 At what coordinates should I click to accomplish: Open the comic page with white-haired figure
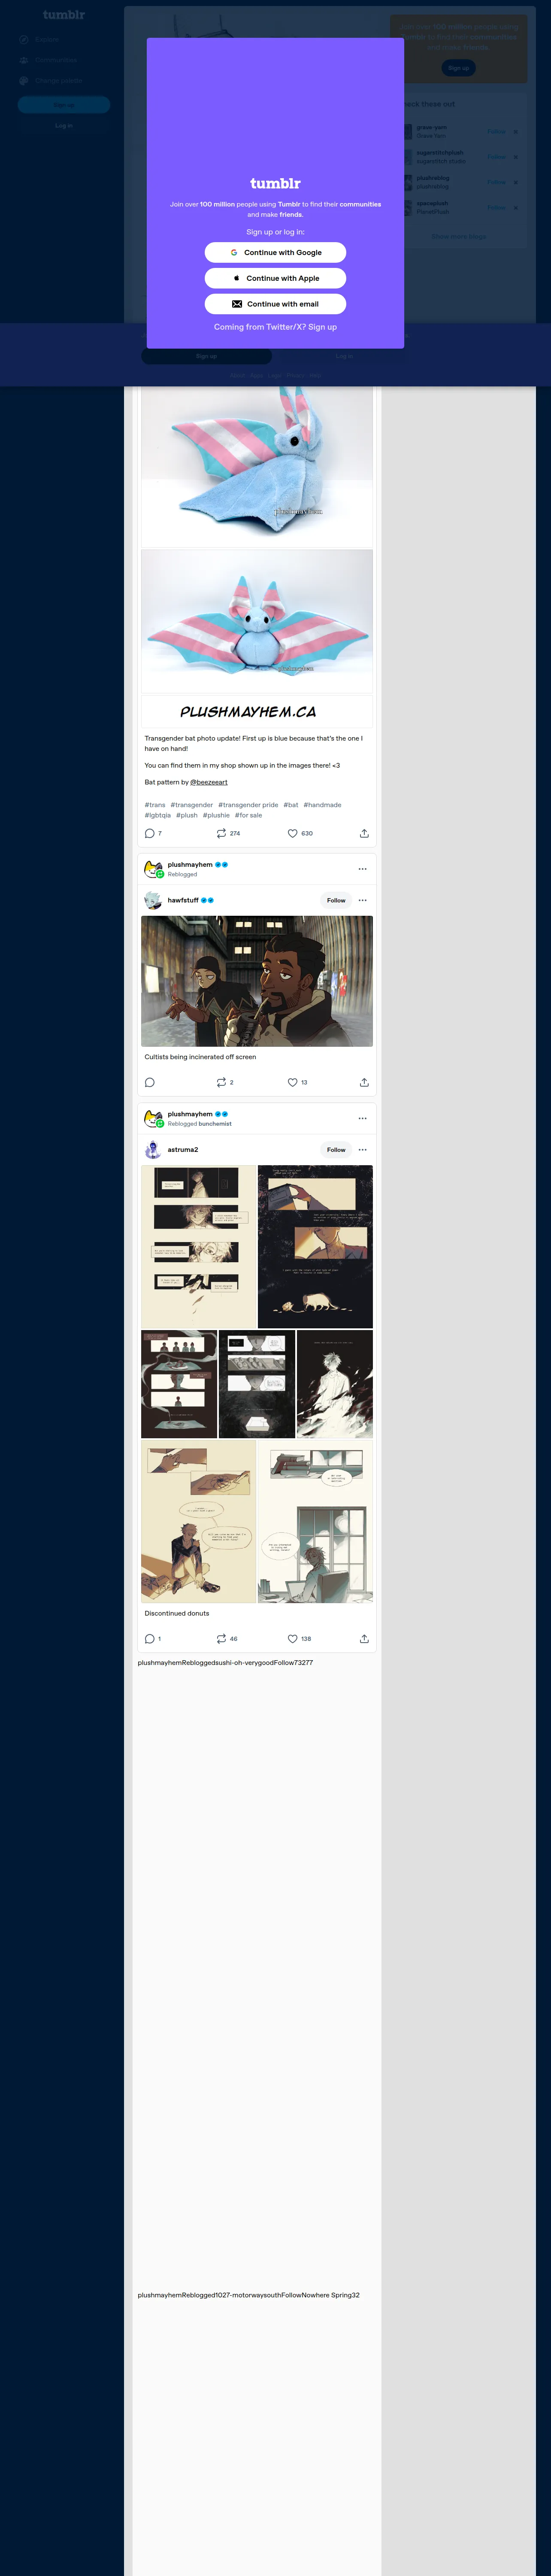(x=335, y=1384)
